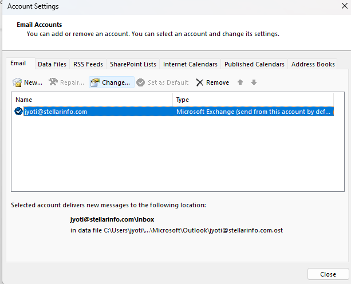Click the Repair tools icon
The width and height of the screenshot is (351, 284).
[x=53, y=82]
